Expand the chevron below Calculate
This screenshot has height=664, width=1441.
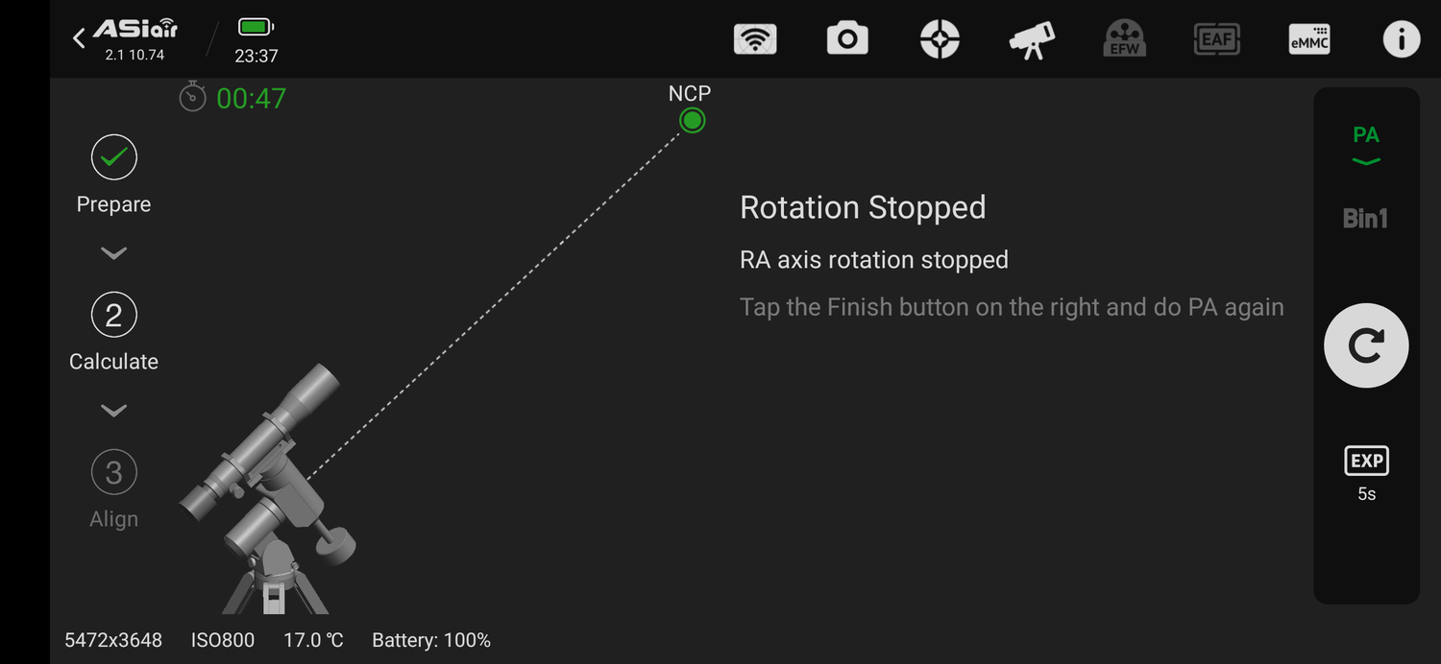pos(113,410)
